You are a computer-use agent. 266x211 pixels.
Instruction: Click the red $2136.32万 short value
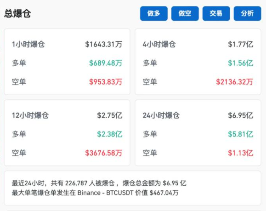click(x=234, y=82)
